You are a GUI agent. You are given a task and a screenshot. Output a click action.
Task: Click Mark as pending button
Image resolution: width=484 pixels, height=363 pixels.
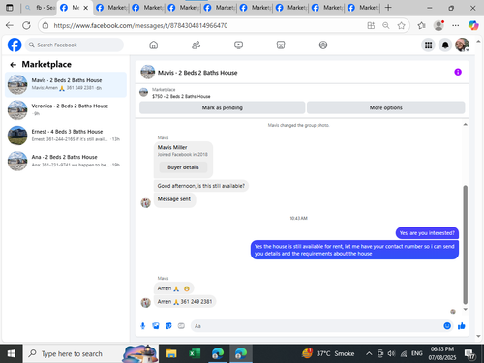pyautogui.click(x=222, y=107)
